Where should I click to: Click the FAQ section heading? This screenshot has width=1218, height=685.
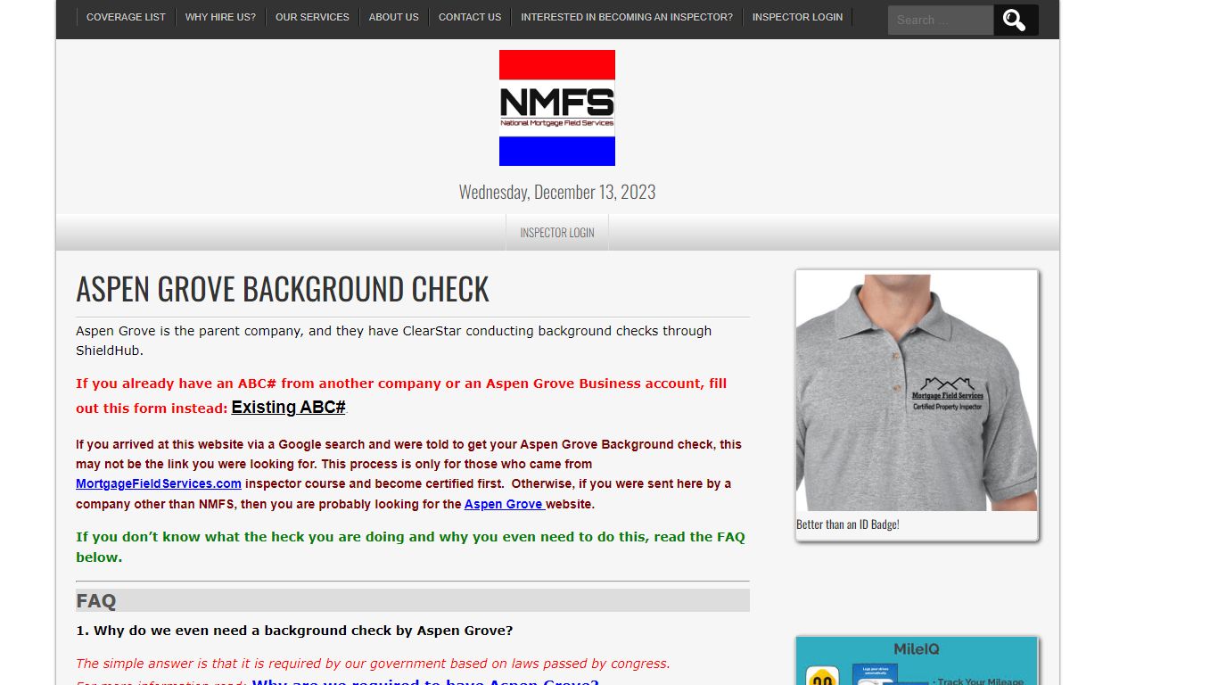(x=412, y=600)
